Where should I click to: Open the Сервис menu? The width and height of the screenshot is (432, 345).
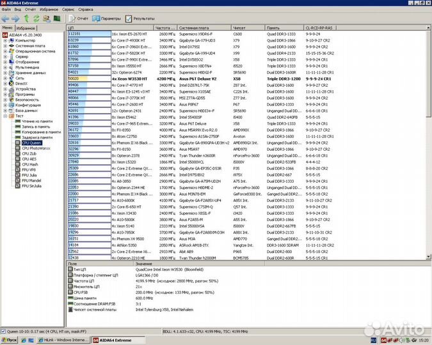click(x=68, y=10)
